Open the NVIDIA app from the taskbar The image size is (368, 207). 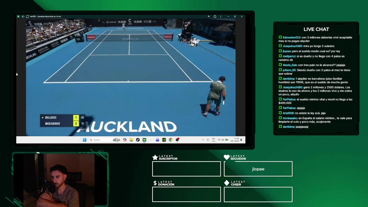[x=164, y=140]
